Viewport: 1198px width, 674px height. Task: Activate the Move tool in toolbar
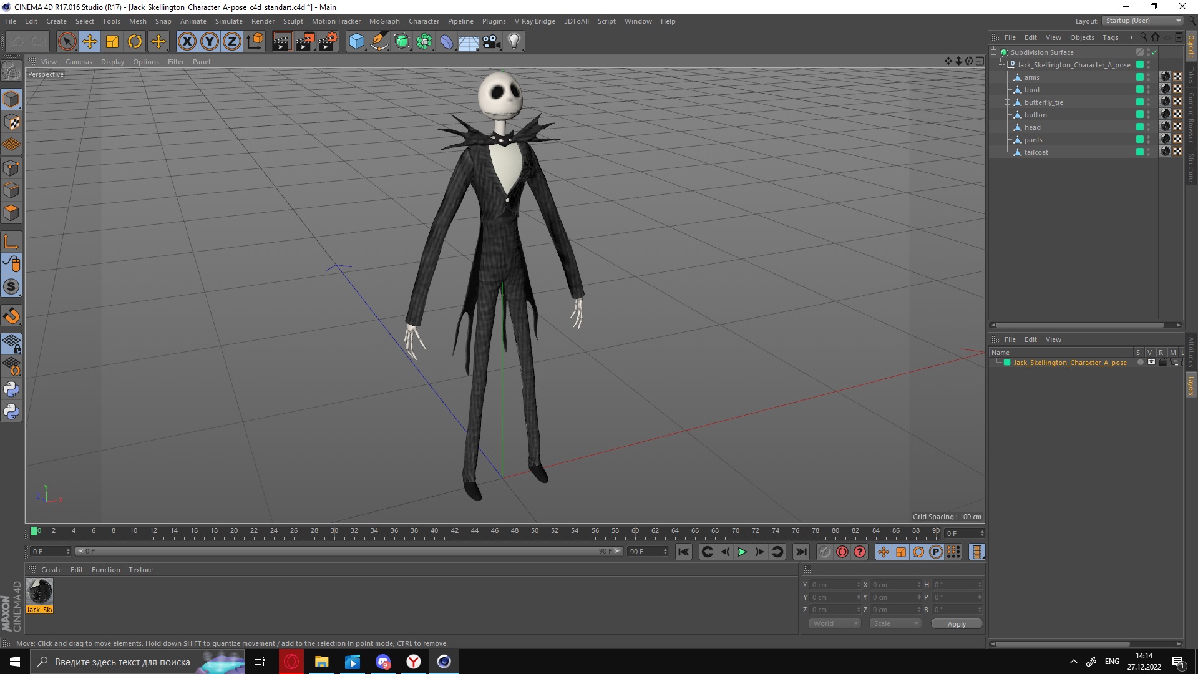(x=90, y=42)
